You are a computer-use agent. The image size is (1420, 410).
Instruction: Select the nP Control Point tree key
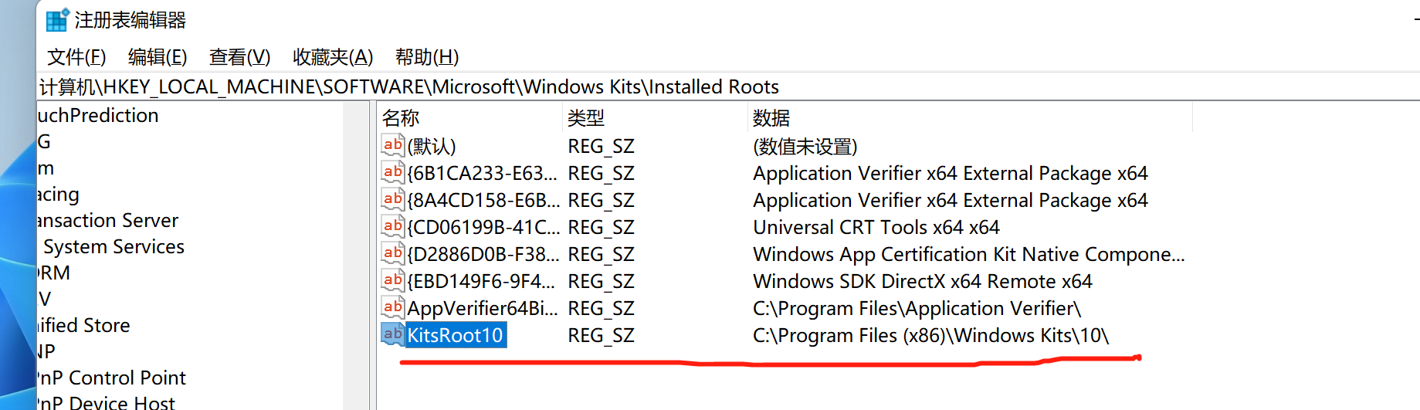point(112,378)
